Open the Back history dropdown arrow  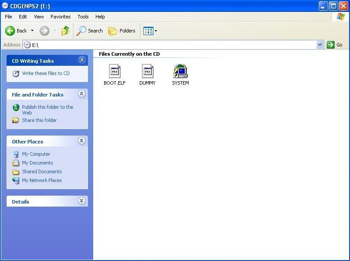coord(32,31)
